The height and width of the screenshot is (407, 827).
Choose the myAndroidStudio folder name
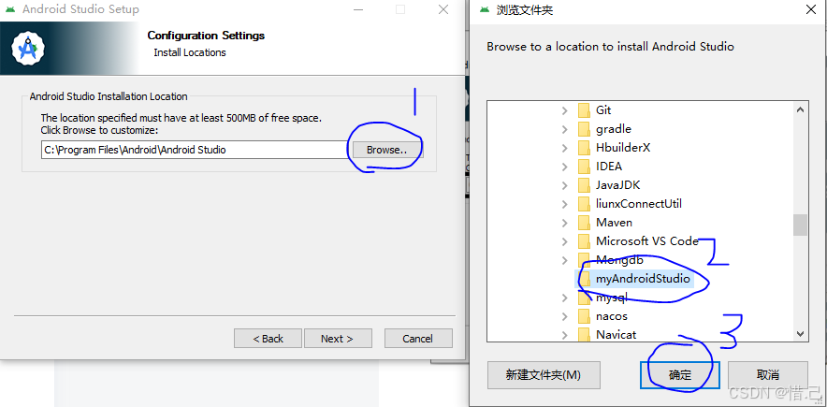(643, 279)
